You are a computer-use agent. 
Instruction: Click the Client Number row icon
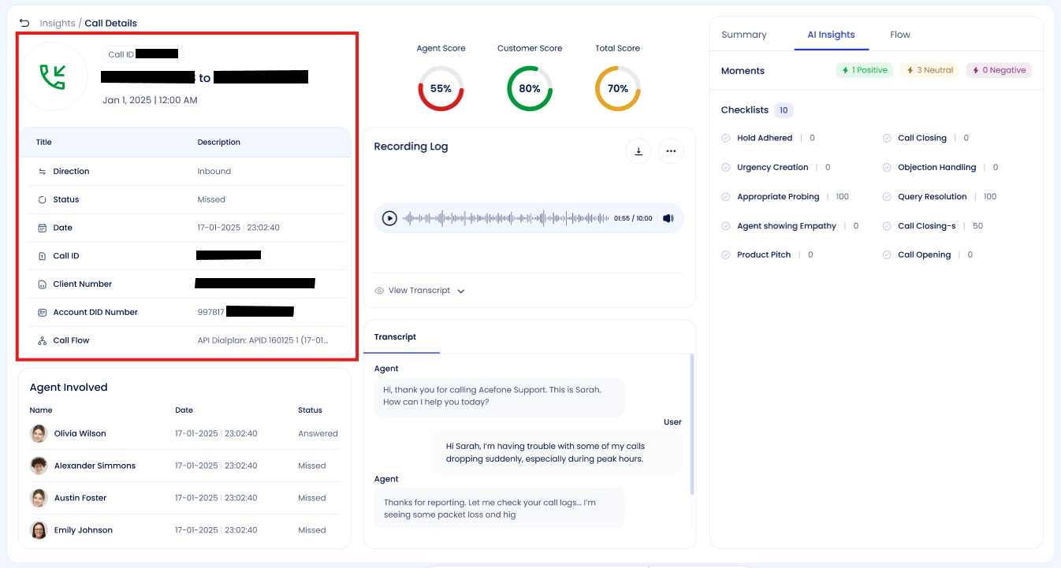click(x=43, y=284)
